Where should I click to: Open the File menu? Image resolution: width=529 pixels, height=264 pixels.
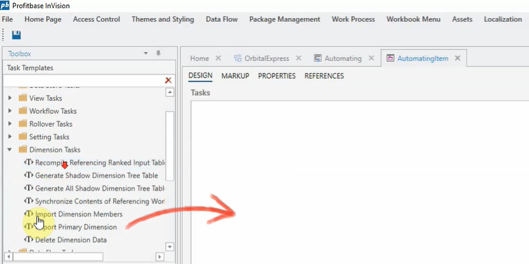point(8,19)
